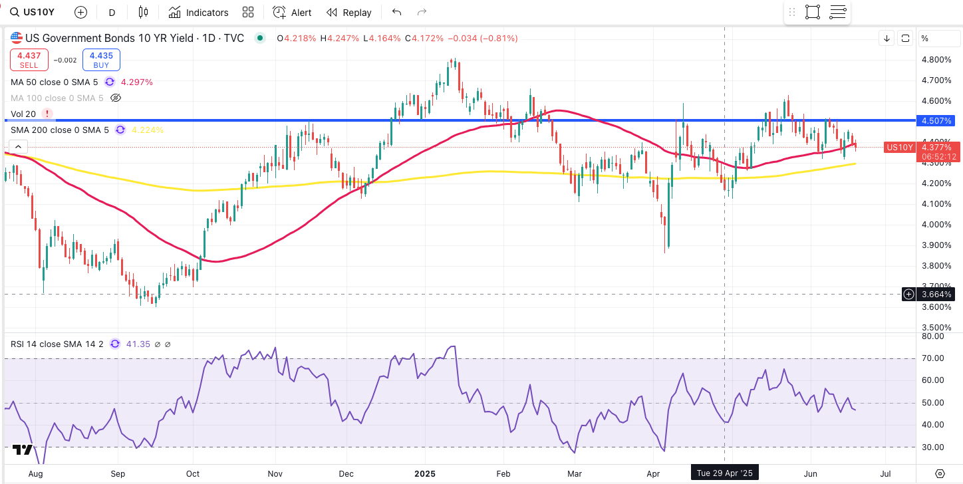
Task: Click the 3.664% crosshair price label
Action: pos(936,294)
